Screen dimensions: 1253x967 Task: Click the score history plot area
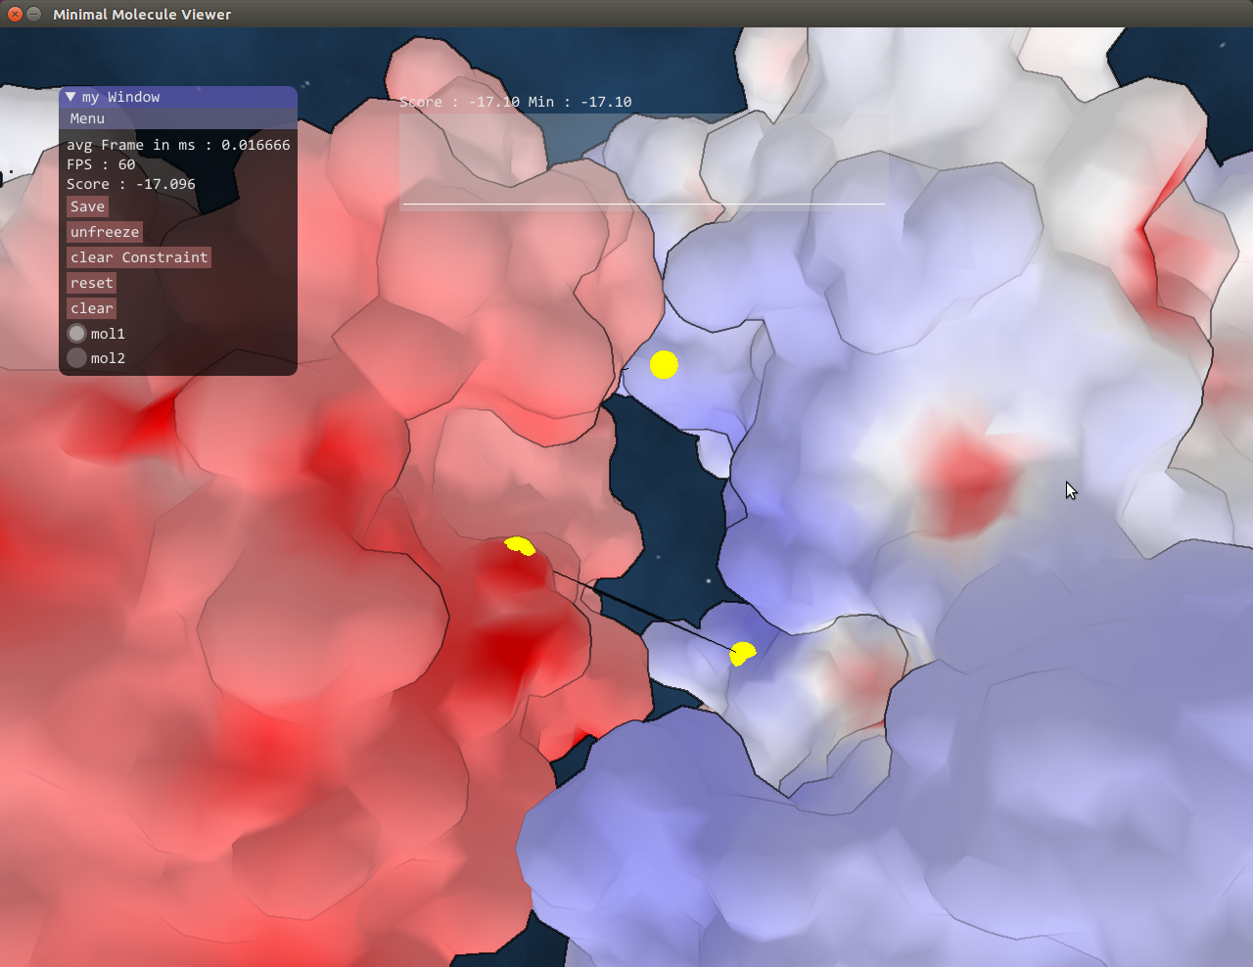(643, 161)
